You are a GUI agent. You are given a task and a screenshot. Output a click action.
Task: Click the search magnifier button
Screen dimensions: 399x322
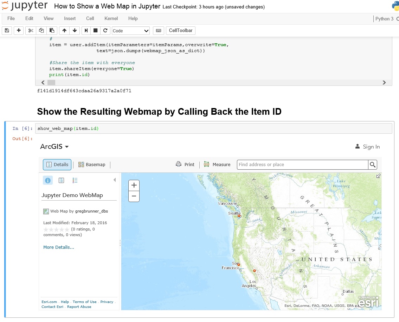[373, 165]
